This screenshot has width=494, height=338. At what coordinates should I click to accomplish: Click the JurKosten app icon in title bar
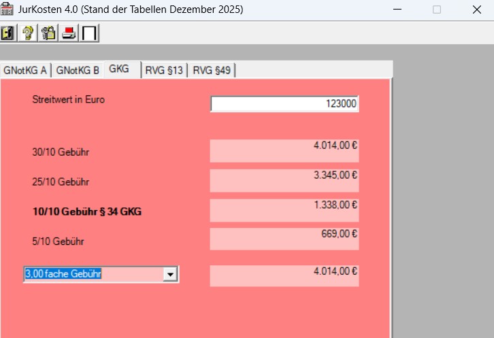click(x=7, y=10)
